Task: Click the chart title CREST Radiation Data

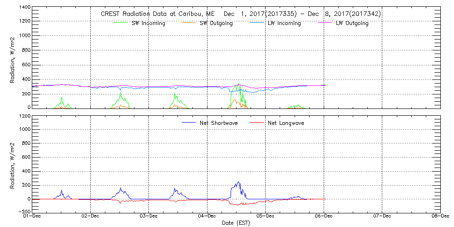Action: point(241,14)
